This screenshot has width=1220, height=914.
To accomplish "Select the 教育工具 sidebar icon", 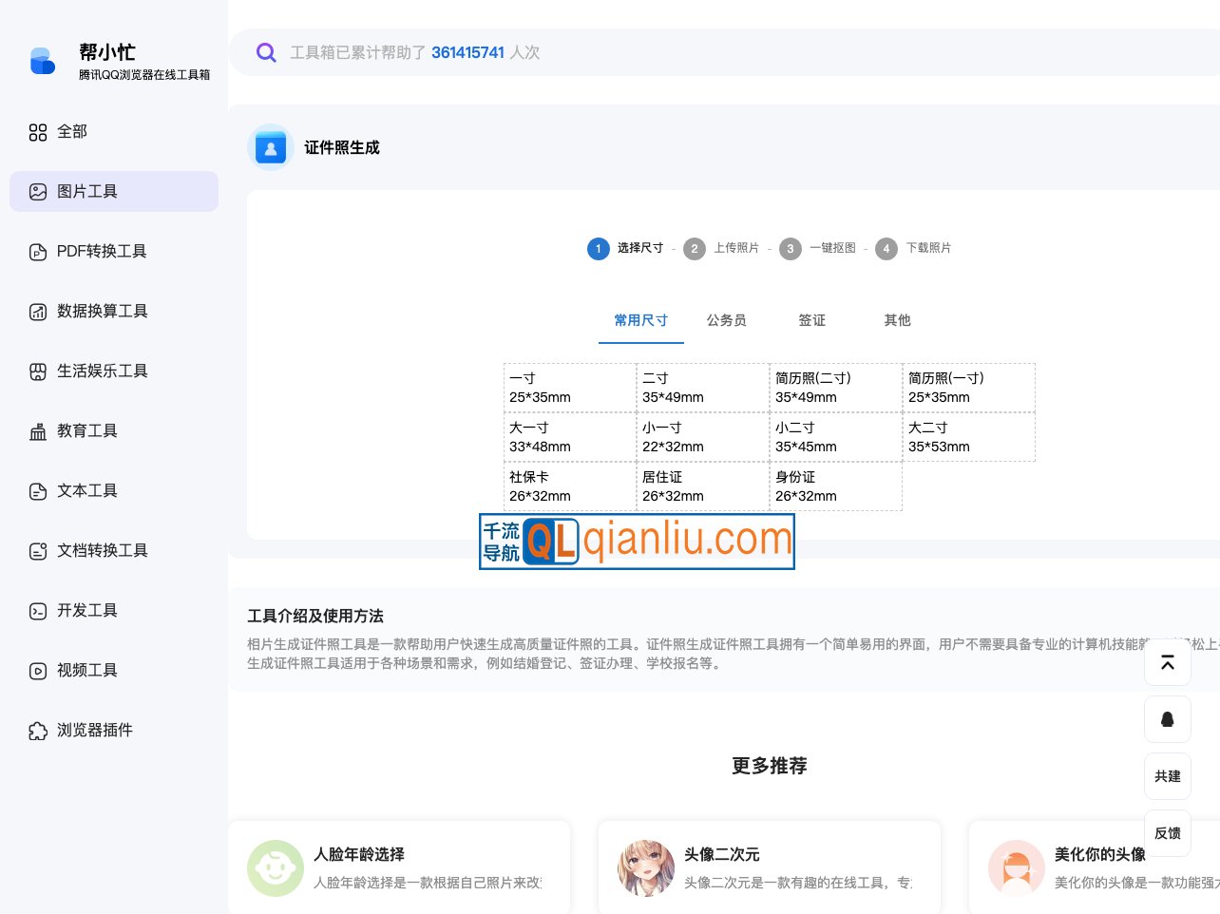I will [38, 430].
